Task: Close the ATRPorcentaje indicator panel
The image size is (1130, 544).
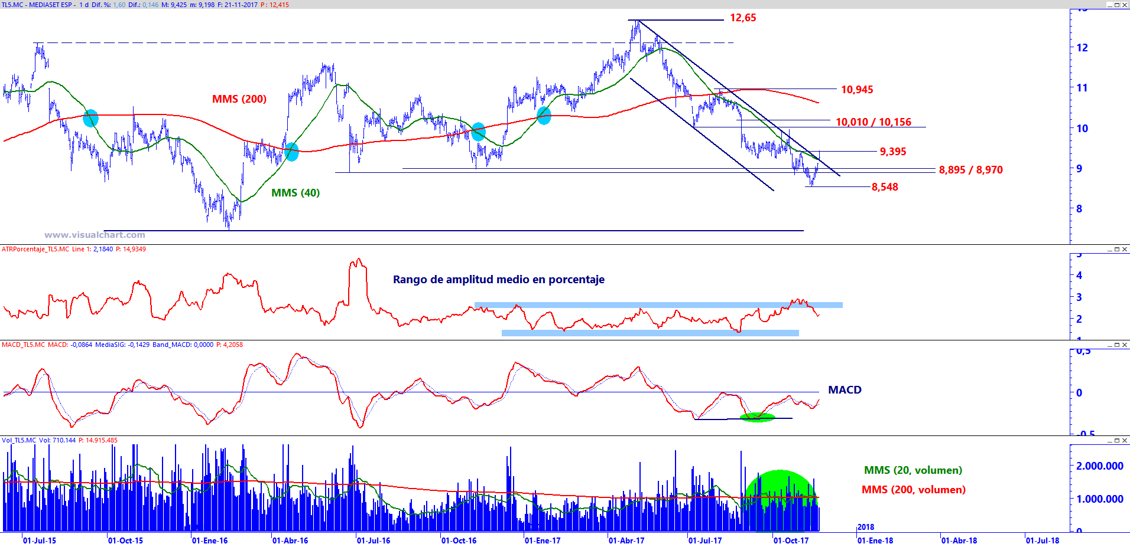Action: tap(1125, 250)
